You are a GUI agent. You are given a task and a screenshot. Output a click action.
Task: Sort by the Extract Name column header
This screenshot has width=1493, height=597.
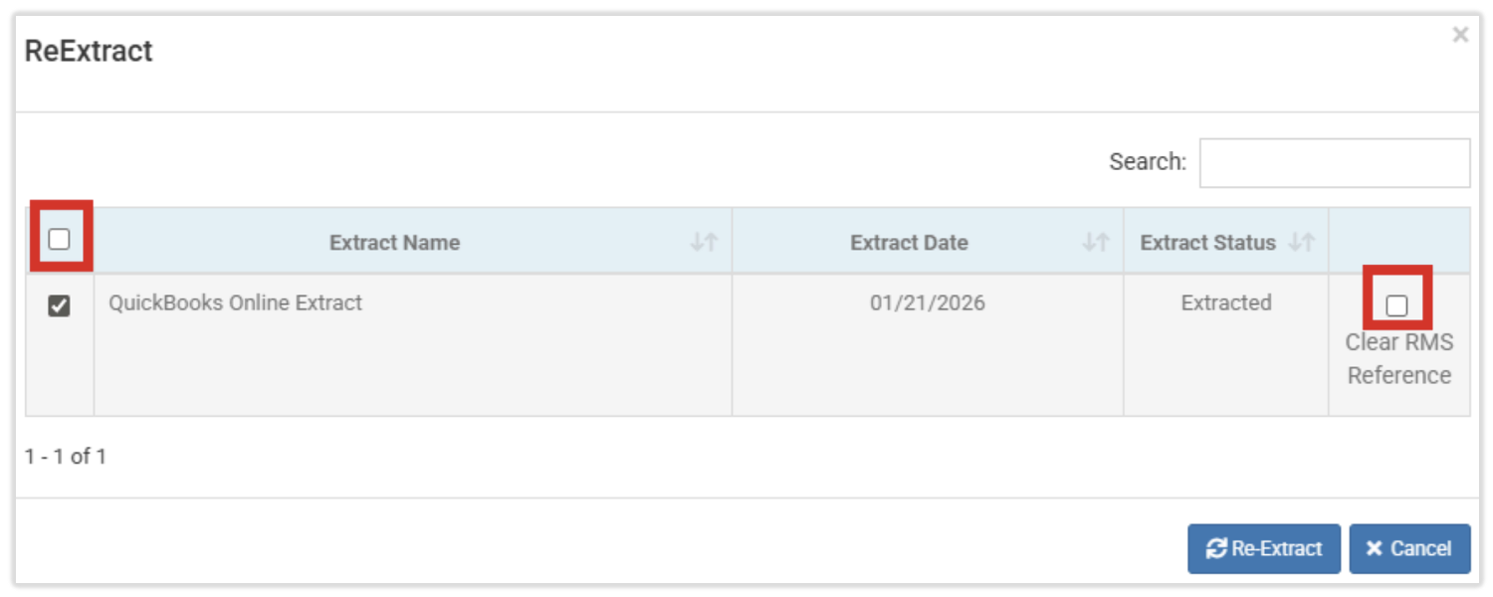(394, 243)
